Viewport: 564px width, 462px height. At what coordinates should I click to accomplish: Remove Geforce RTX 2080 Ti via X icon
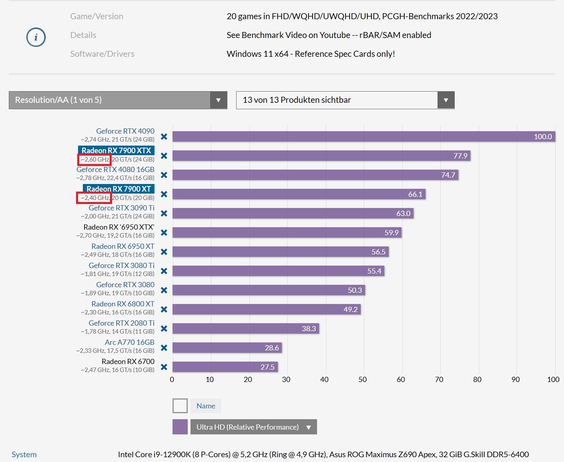[164, 328]
